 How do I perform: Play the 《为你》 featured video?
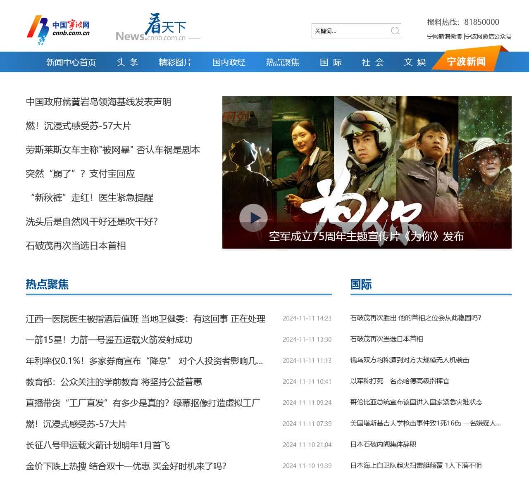253,218
